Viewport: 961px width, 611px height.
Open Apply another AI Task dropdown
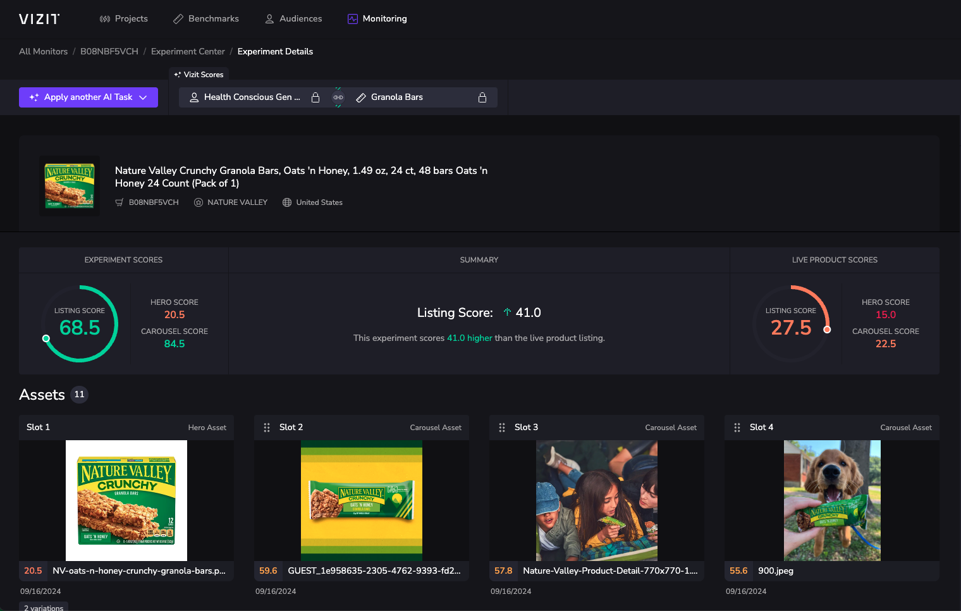pyautogui.click(x=89, y=97)
